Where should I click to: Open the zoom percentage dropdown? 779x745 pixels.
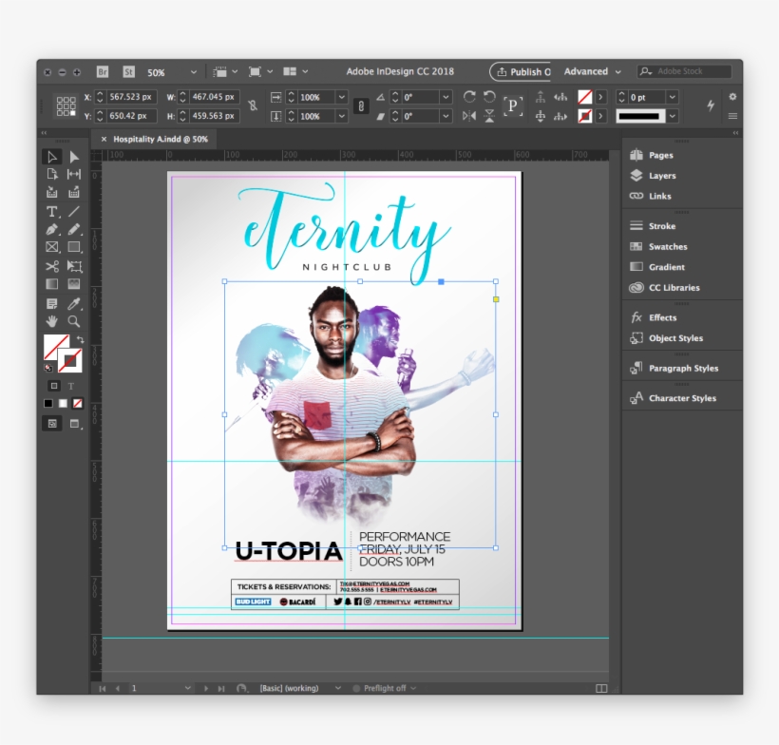point(193,71)
